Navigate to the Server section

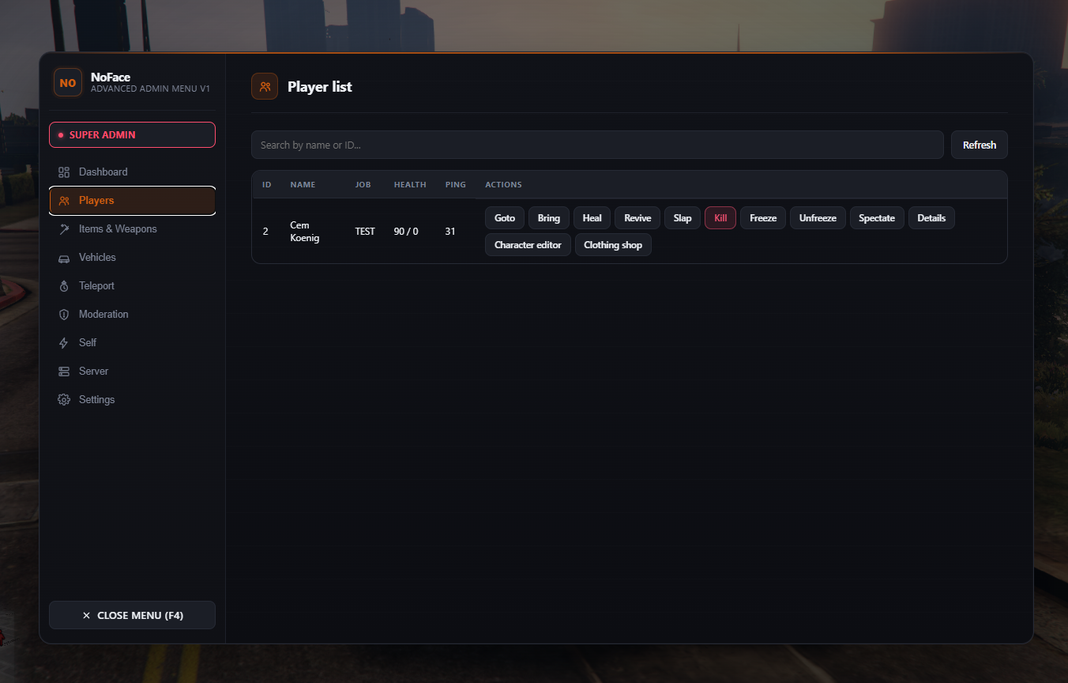click(132, 372)
